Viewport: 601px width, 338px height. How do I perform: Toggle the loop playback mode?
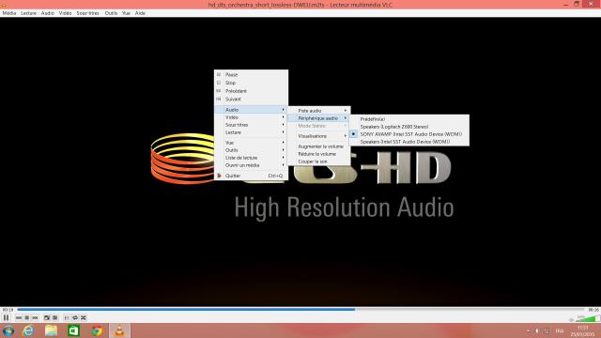point(75,317)
